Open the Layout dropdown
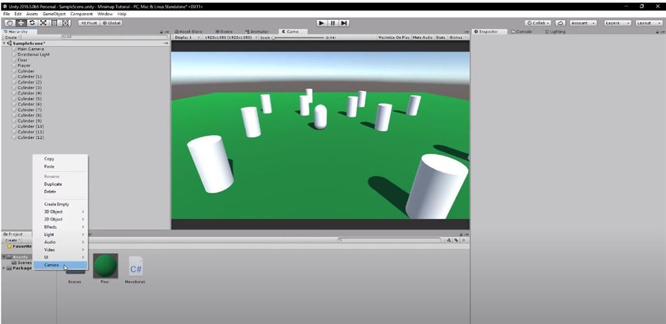The height and width of the screenshot is (324, 666). click(649, 23)
